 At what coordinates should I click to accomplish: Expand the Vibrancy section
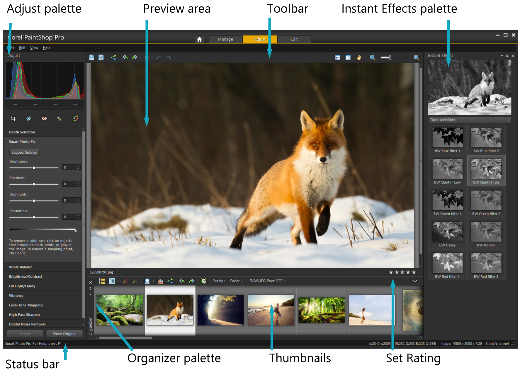(43, 296)
